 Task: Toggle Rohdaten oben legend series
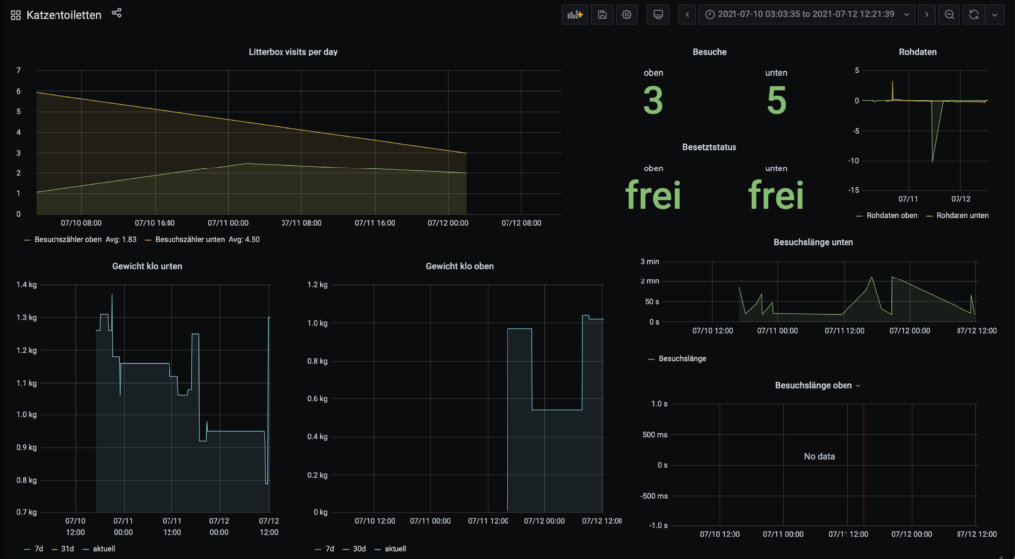click(x=891, y=215)
